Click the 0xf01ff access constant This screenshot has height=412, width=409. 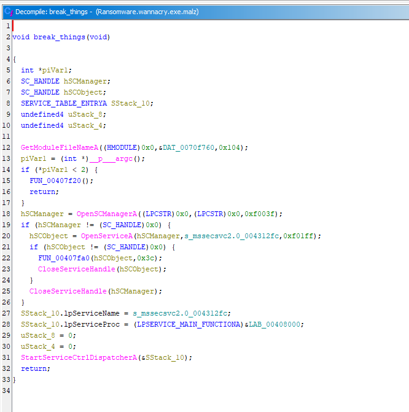coord(298,236)
